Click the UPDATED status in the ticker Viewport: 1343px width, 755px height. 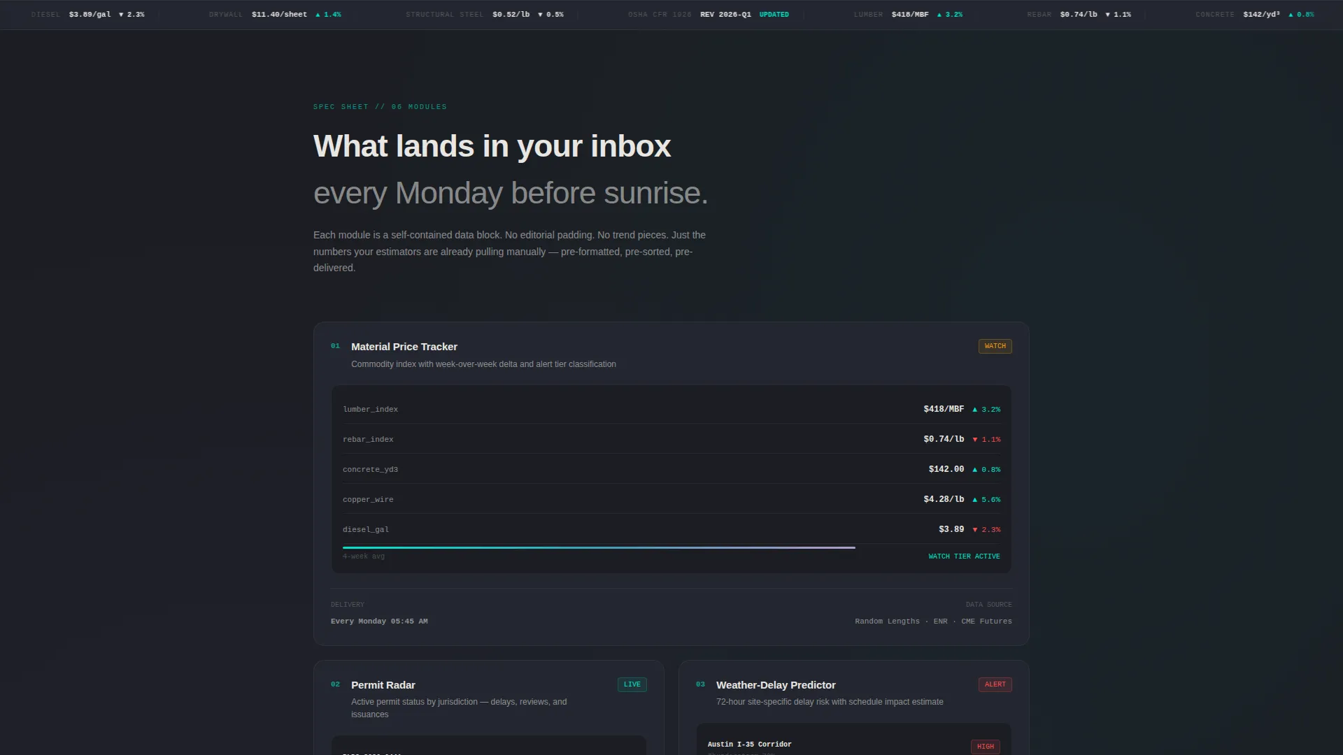(774, 15)
